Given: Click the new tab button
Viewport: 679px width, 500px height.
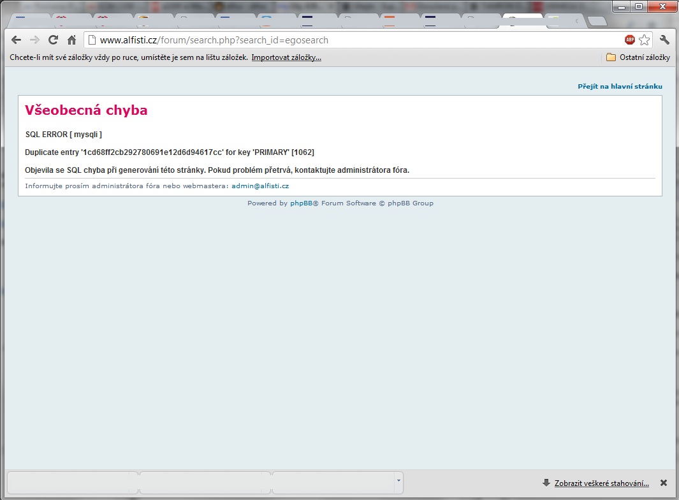Looking at the screenshot, I should pos(597,21).
